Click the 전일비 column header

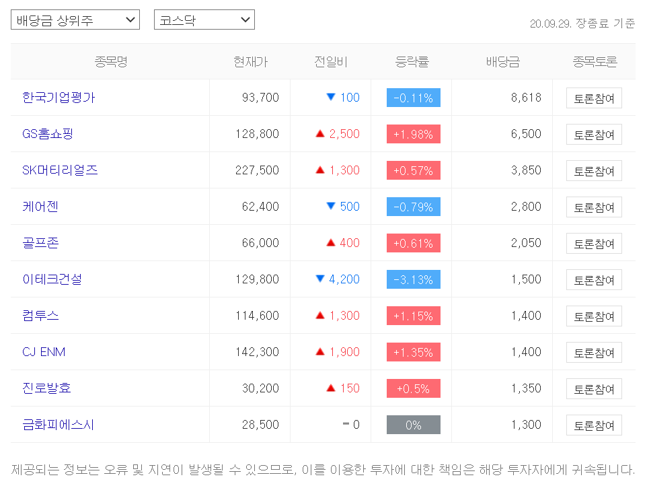330,61
